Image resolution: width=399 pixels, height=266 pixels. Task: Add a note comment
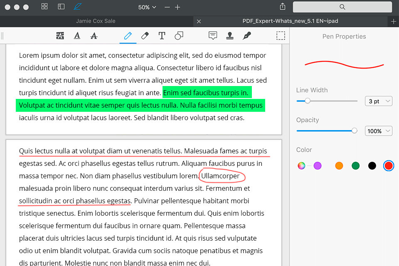[x=213, y=36]
